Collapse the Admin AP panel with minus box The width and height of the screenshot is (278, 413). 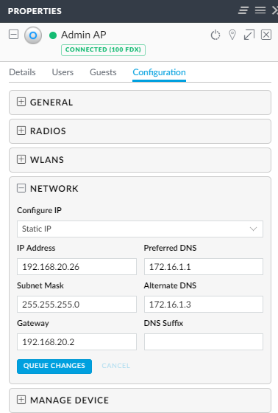pos(14,35)
